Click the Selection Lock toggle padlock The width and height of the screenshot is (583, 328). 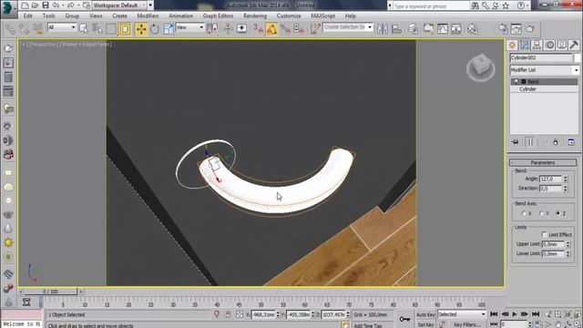(228, 314)
